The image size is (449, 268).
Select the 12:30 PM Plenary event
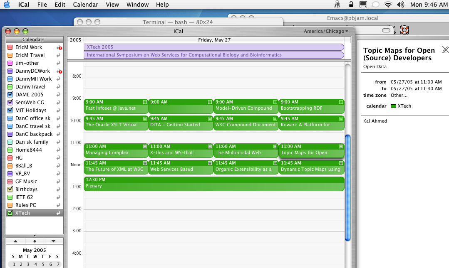(214, 184)
